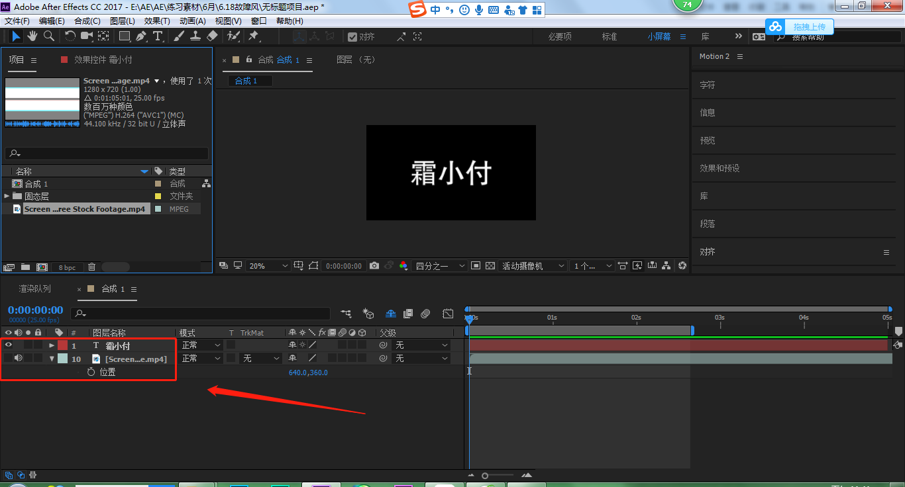Viewport: 905px width, 487px height.
Task: Select the Eraser tool
Action: tap(212, 36)
